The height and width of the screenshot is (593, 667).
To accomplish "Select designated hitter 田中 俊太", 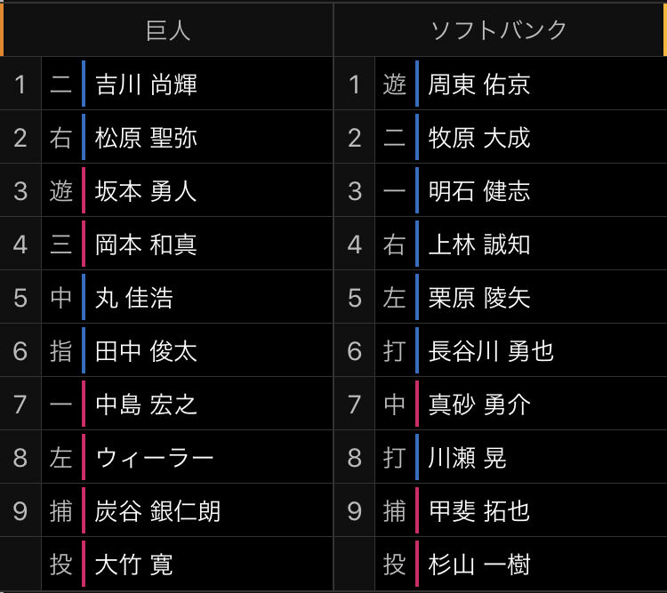I will [146, 351].
